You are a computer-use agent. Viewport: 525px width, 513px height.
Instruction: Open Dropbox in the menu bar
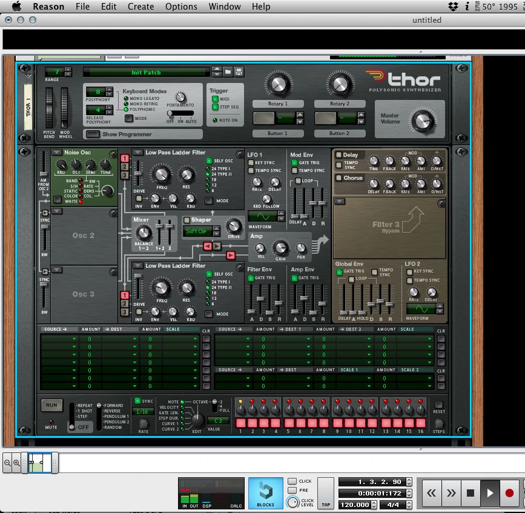pos(453,7)
